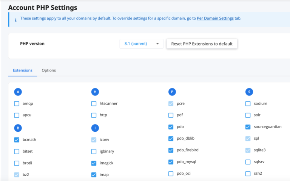
Task: Uncheck the pdo_firebird extension
Action: tap(171, 150)
